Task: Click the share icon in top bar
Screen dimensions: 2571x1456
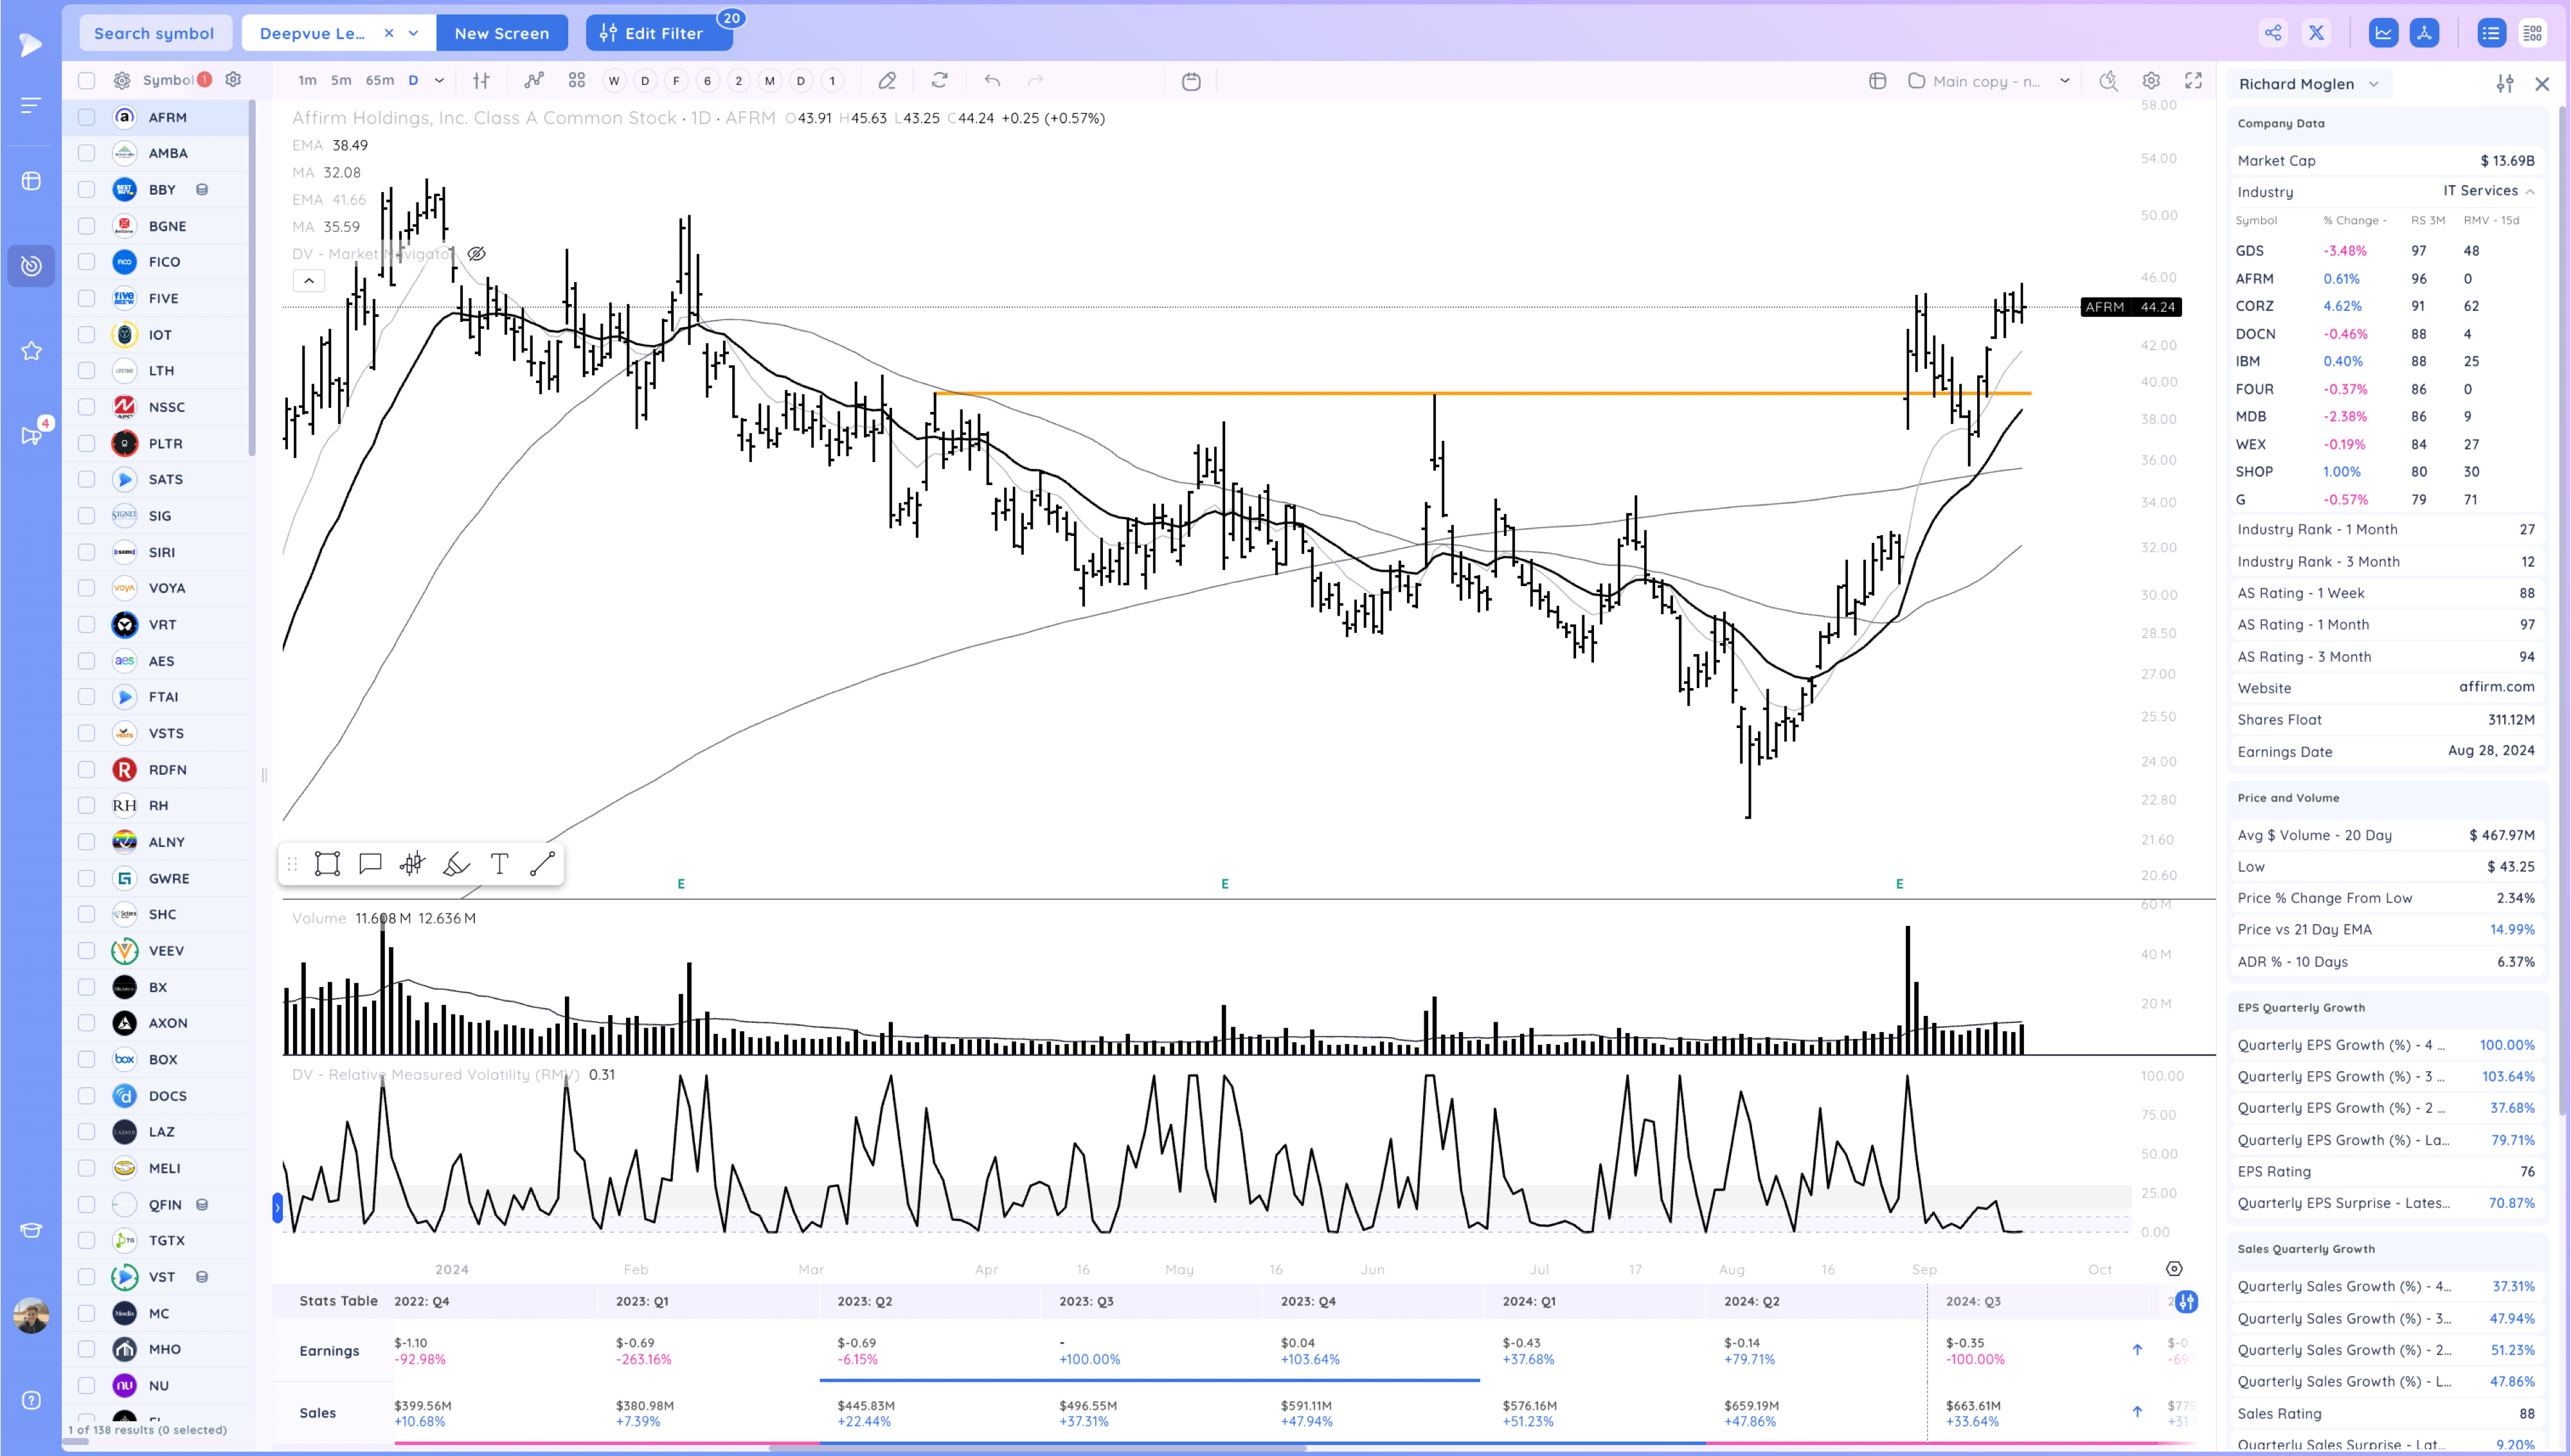Action: point(2273,33)
